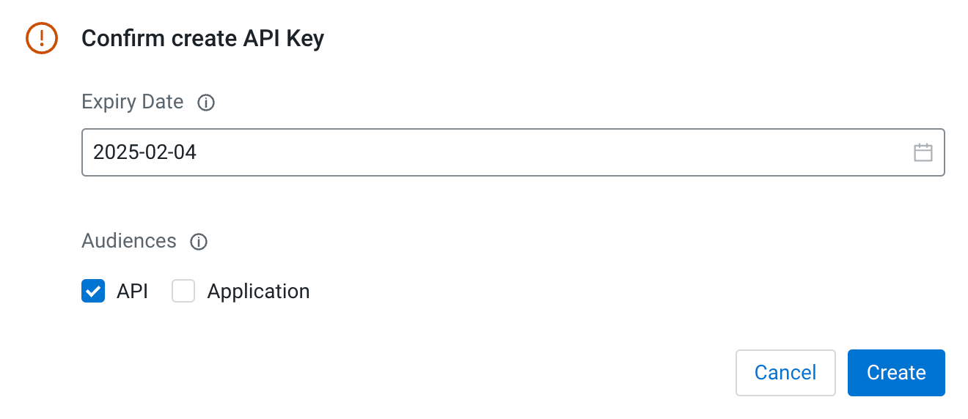Click the Confirm create API Key heading
This screenshot has height=419, width=968.
tap(202, 38)
